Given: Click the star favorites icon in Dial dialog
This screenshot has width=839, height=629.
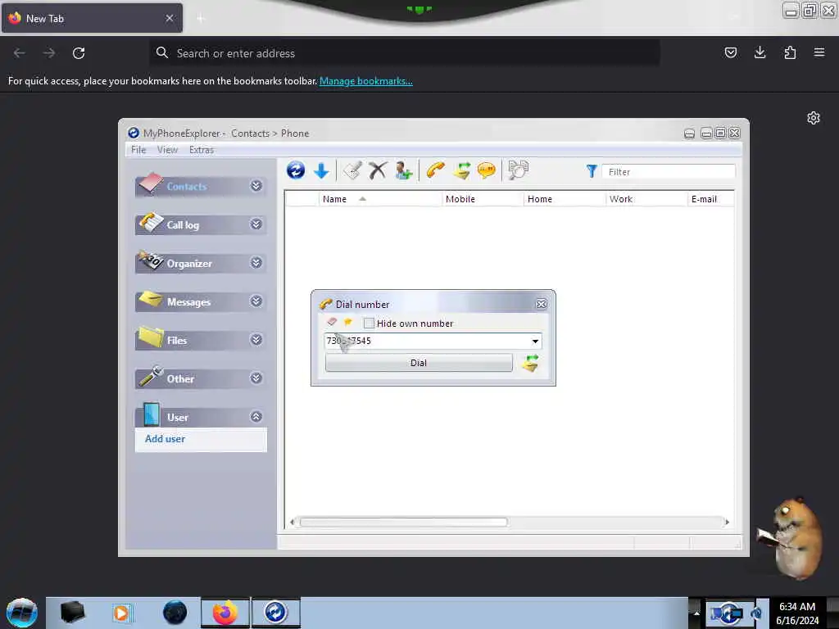Looking at the screenshot, I should [x=347, y=322].
